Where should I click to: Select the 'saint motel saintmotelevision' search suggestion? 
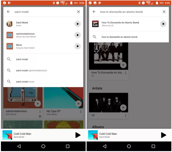pos(43,71)
